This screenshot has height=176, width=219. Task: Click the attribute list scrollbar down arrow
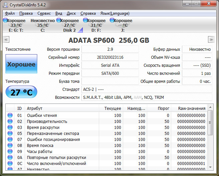coord(210,167)
